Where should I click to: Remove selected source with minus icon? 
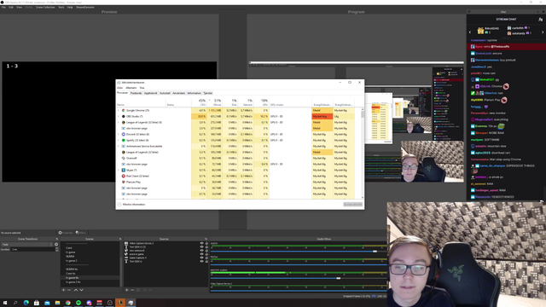pos(132,290)
